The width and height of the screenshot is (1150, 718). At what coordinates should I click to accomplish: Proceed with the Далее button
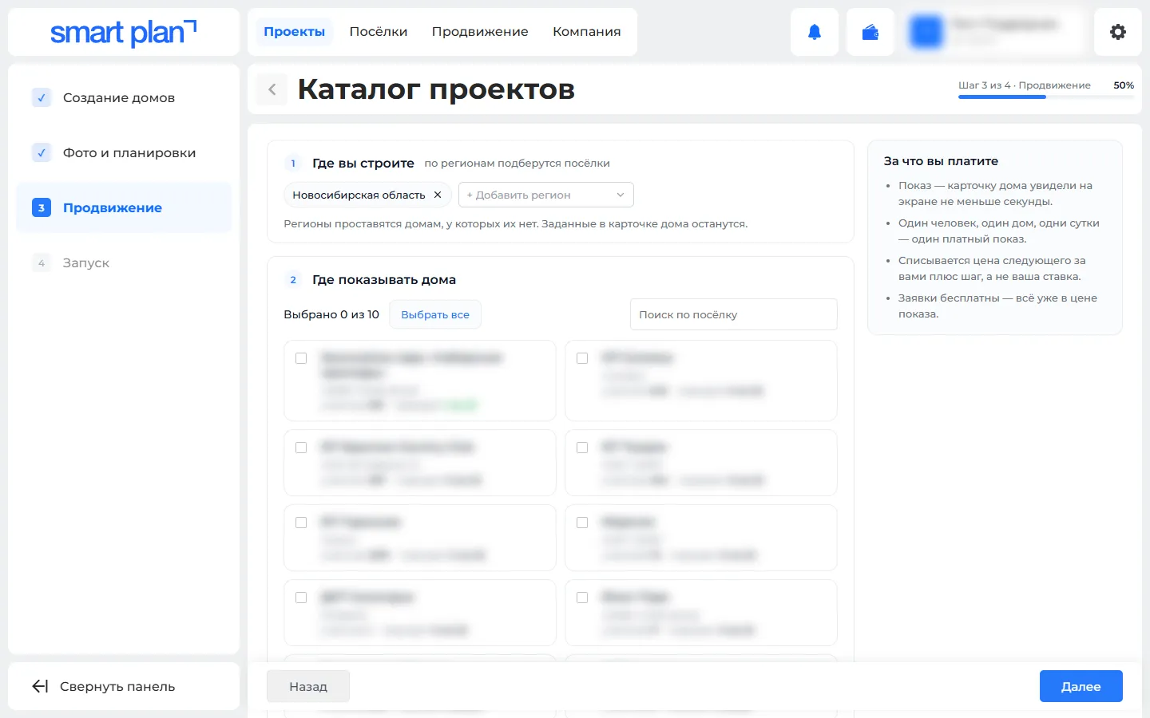click(x=1081, y=686)
